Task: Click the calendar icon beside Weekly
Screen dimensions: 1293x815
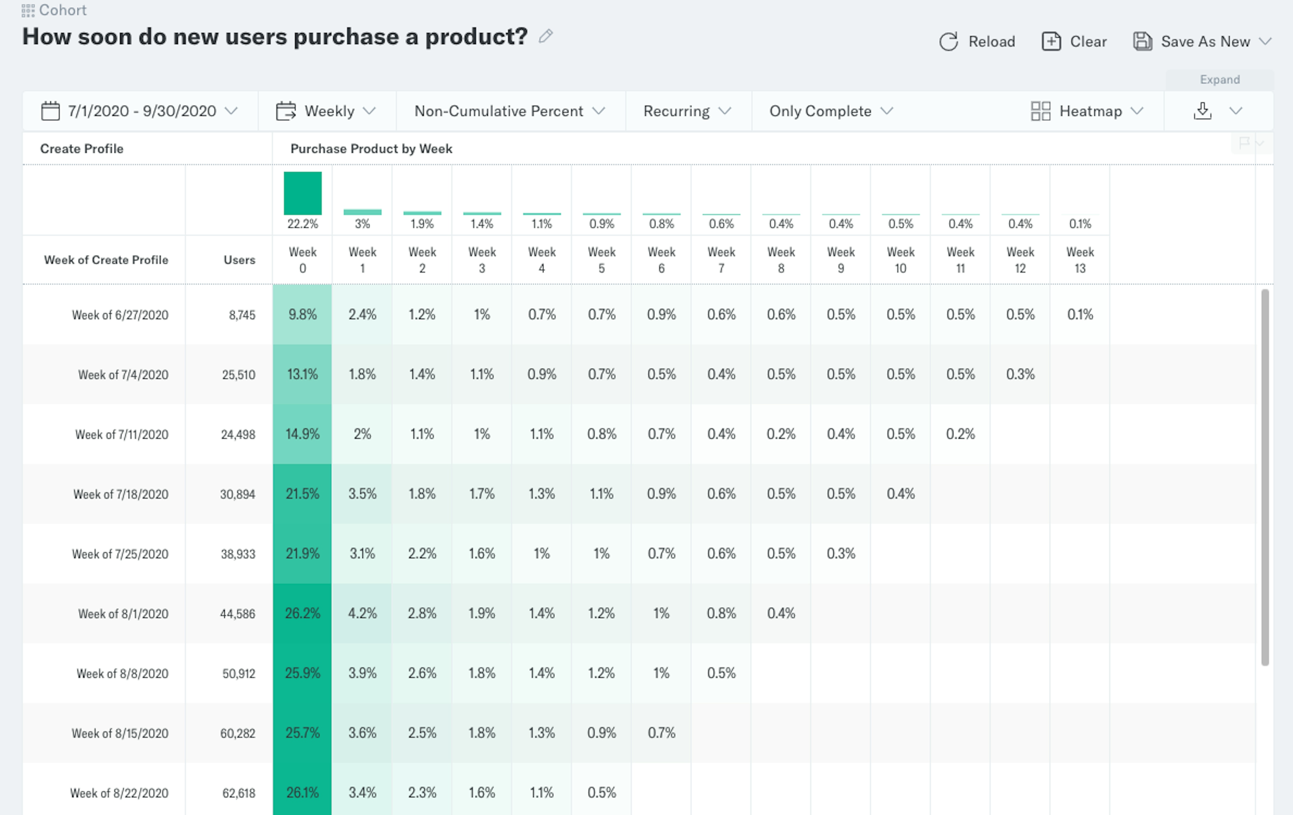Action: coord(287,111)
